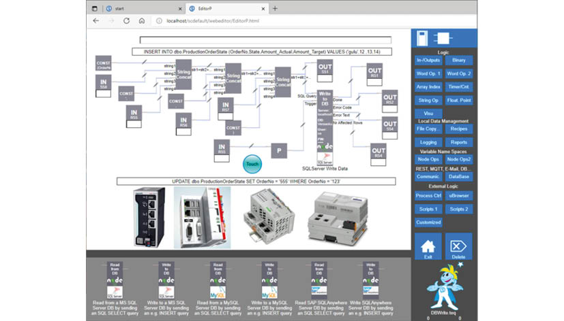Click the browser home icon
Screen dimensions: 564x321
pyautogui.click(x=141, y=21)
